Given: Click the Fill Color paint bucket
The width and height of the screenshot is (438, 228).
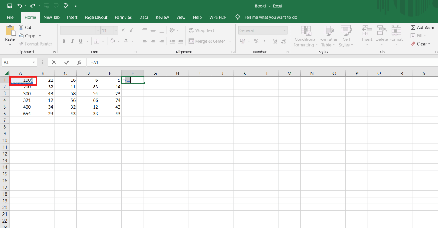Looking at the screenshot, I should [x=113, y=41].
